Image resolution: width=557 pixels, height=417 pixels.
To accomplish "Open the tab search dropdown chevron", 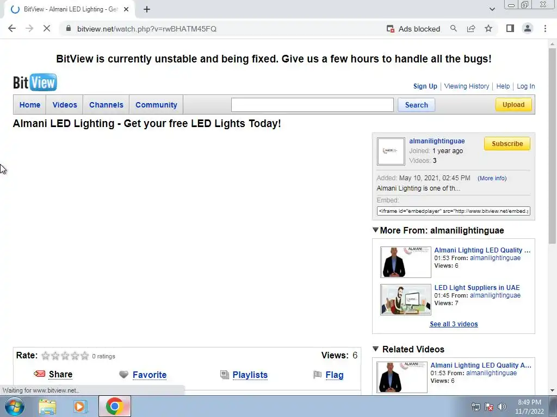I will tap(492, 9).
